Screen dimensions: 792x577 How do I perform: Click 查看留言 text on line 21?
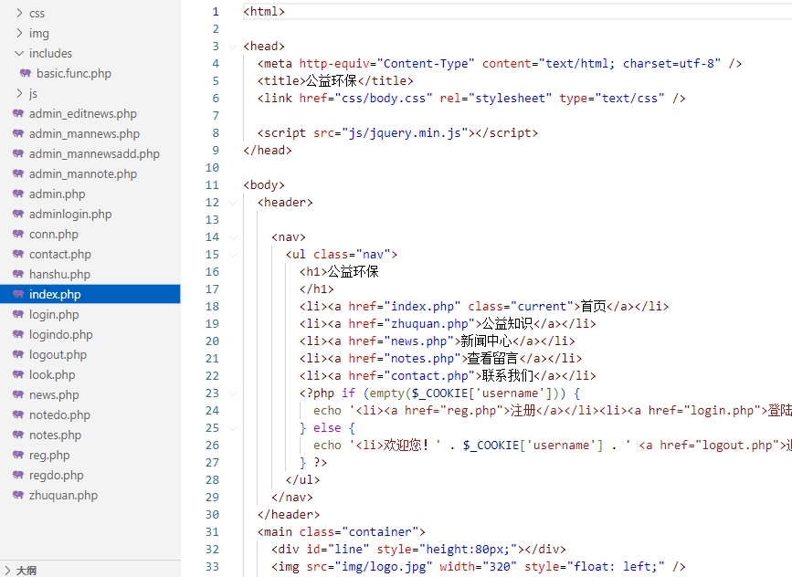tap(493, 359)
